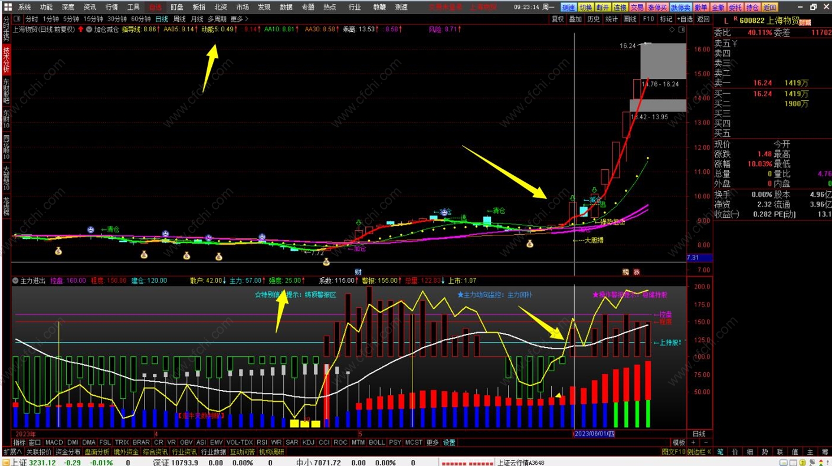Click the 持仓 holdings button
The image size is (832, 466).
752,8
